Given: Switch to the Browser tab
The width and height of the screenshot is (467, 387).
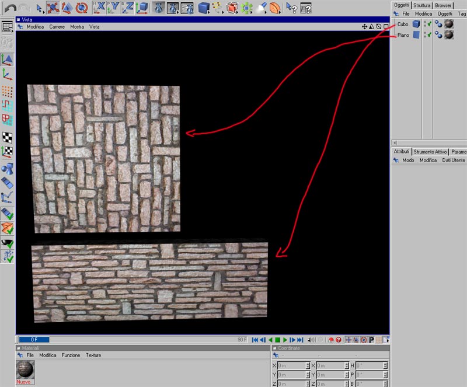Looking at the screenshot, I should pyautogui.click(x=443, y=5).
